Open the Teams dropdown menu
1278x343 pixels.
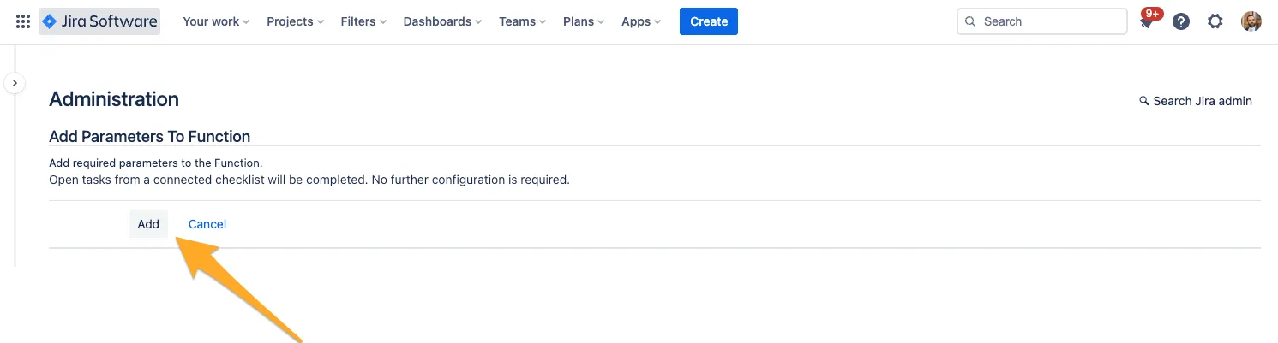(x=523, y=21)
